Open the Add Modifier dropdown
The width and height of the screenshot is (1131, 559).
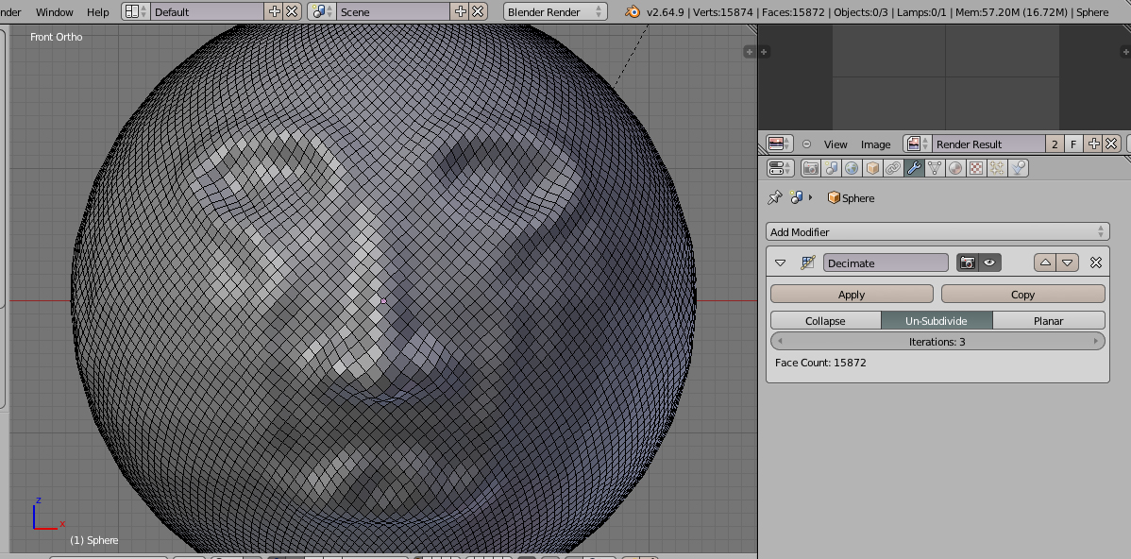click(937, 231)
